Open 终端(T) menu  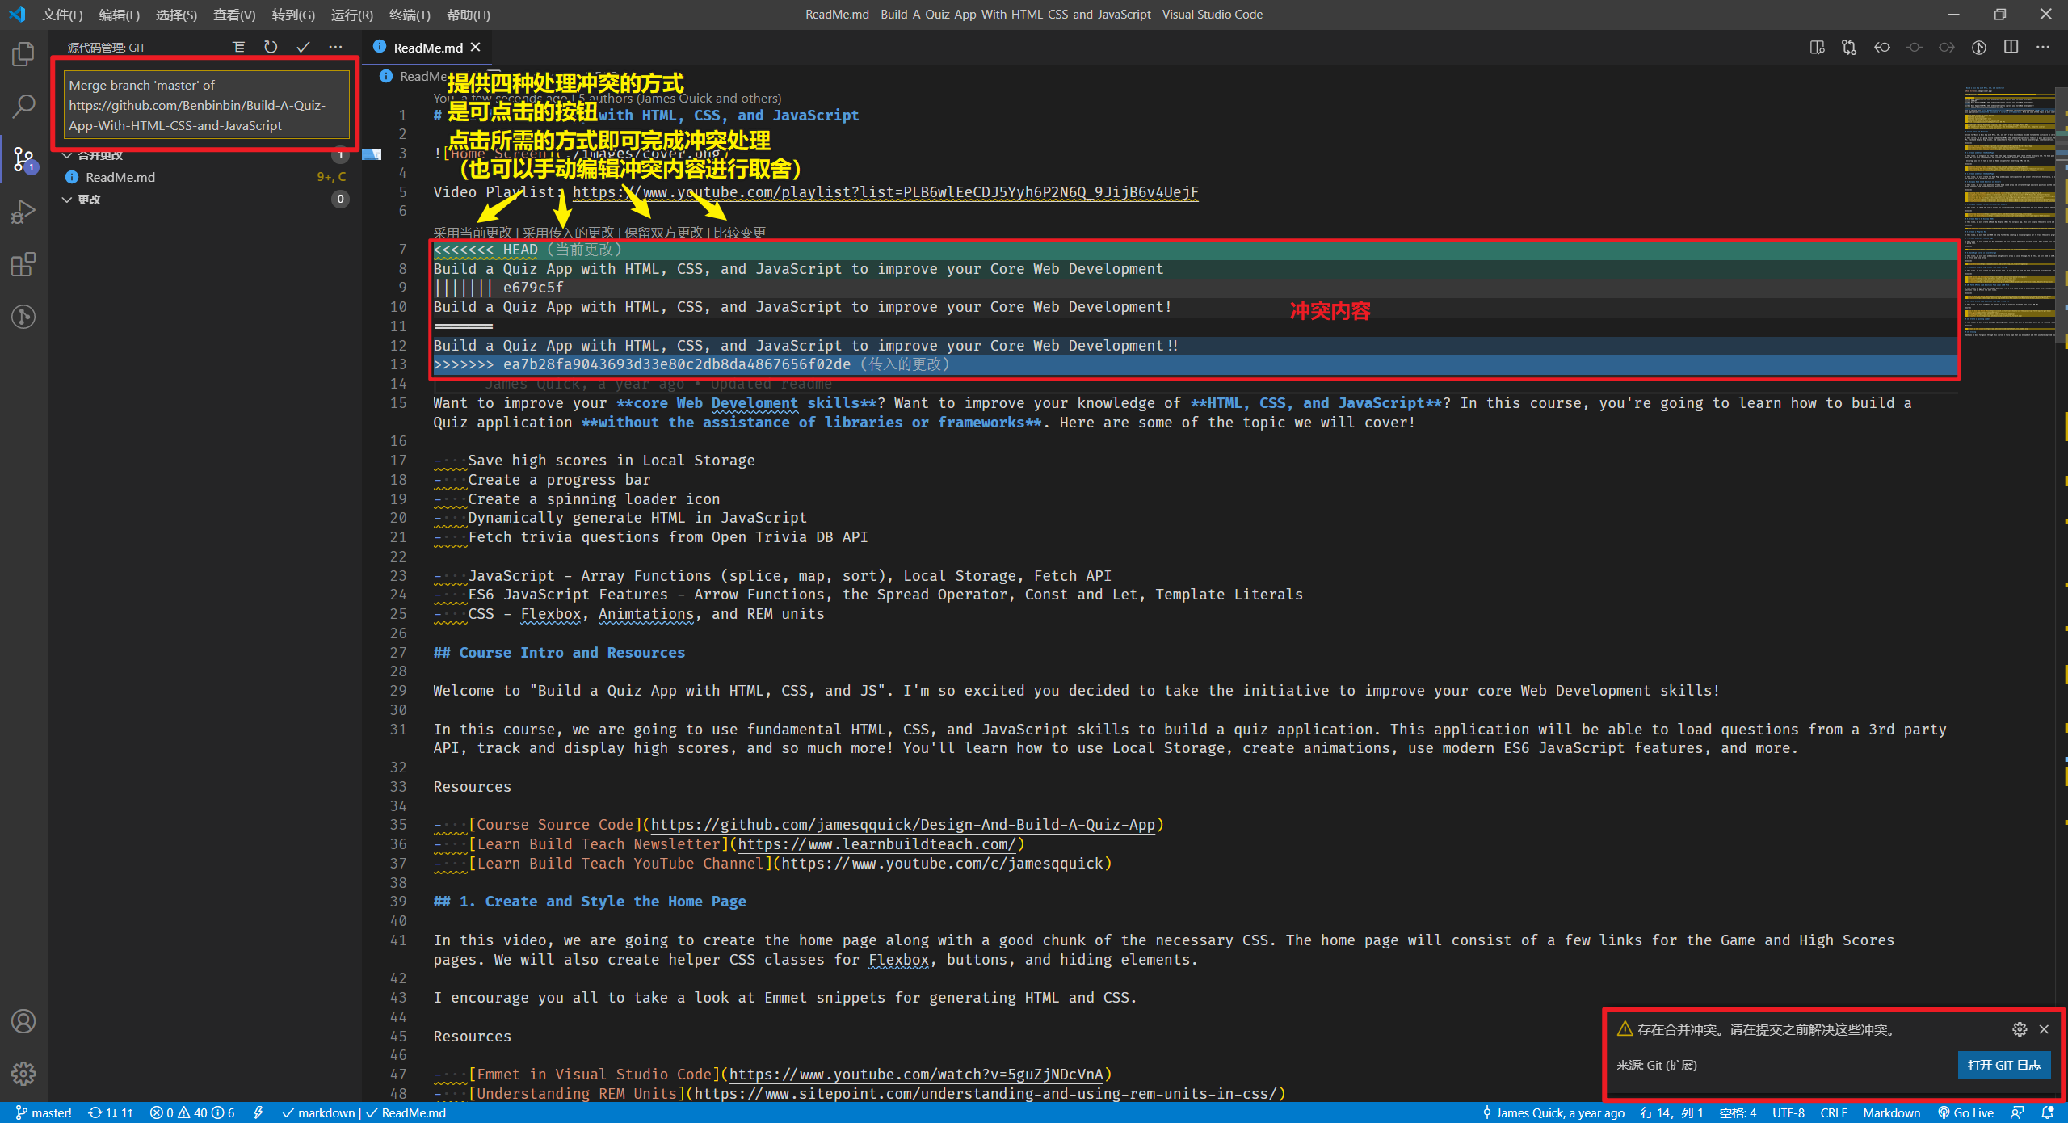tap(410, 15)
